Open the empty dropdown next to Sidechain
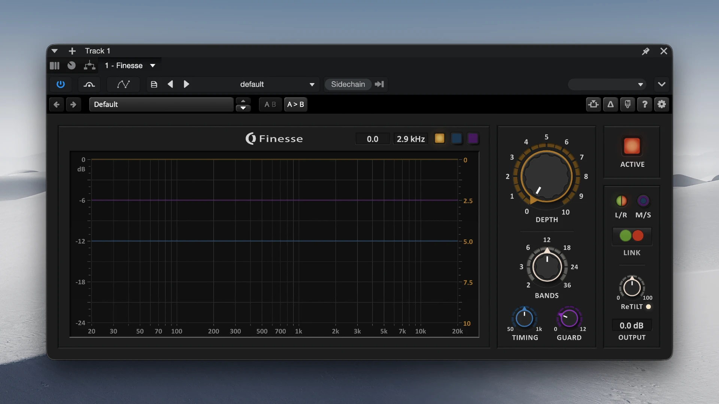 pyautogui.click(x=607, y=84)
